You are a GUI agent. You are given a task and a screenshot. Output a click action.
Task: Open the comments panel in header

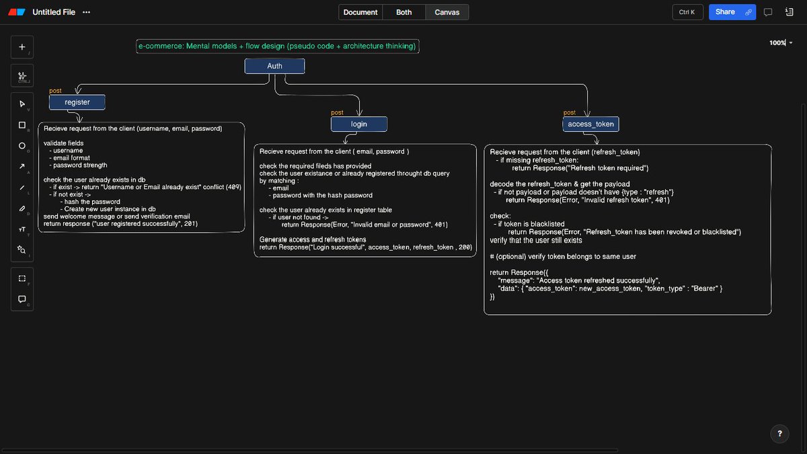pos(768,12)
